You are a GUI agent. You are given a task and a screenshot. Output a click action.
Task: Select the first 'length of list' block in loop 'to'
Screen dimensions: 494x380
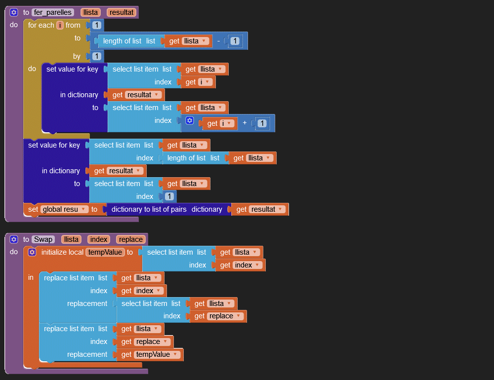[123, 41]
